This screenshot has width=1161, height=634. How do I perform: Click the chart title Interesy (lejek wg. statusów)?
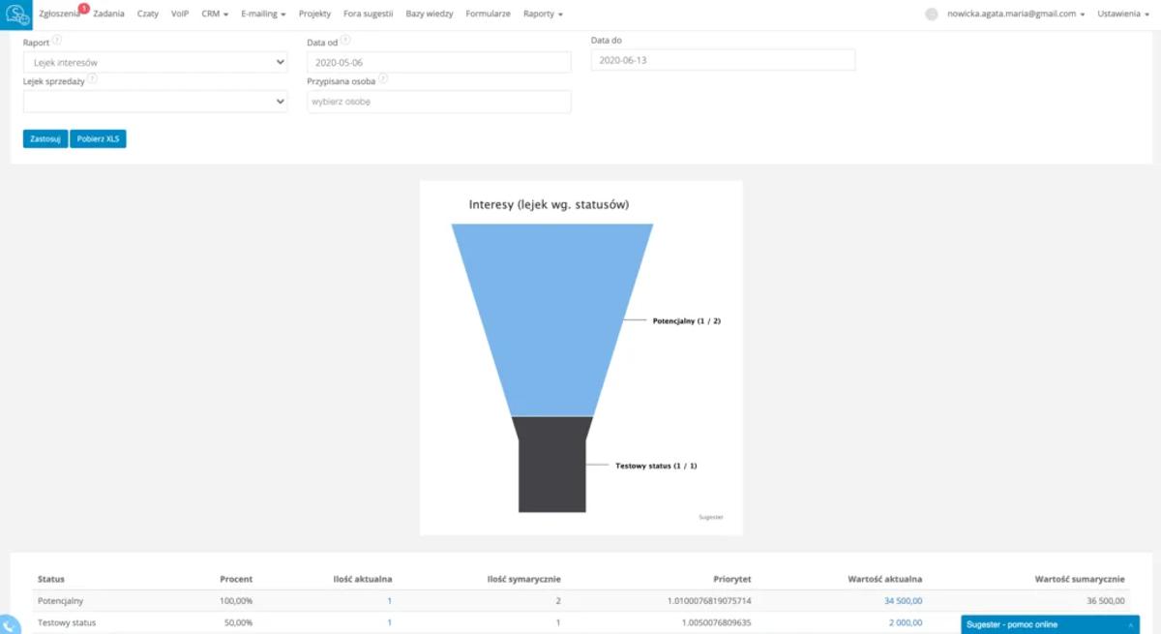point(550,204)
